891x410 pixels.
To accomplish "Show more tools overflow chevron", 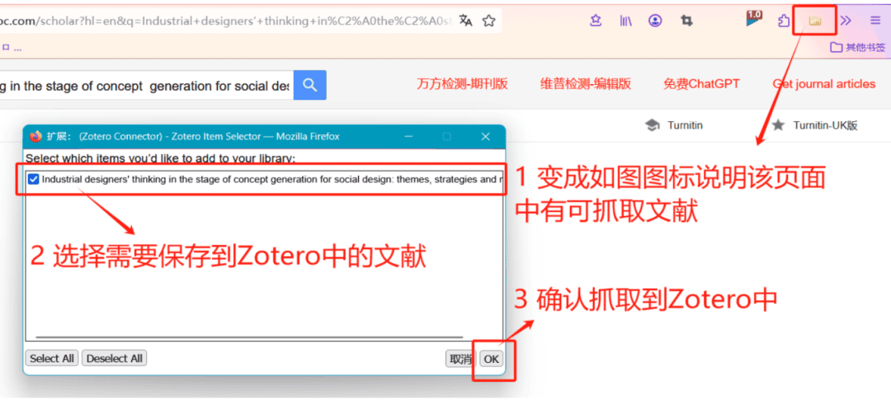I will pos(846,21).
